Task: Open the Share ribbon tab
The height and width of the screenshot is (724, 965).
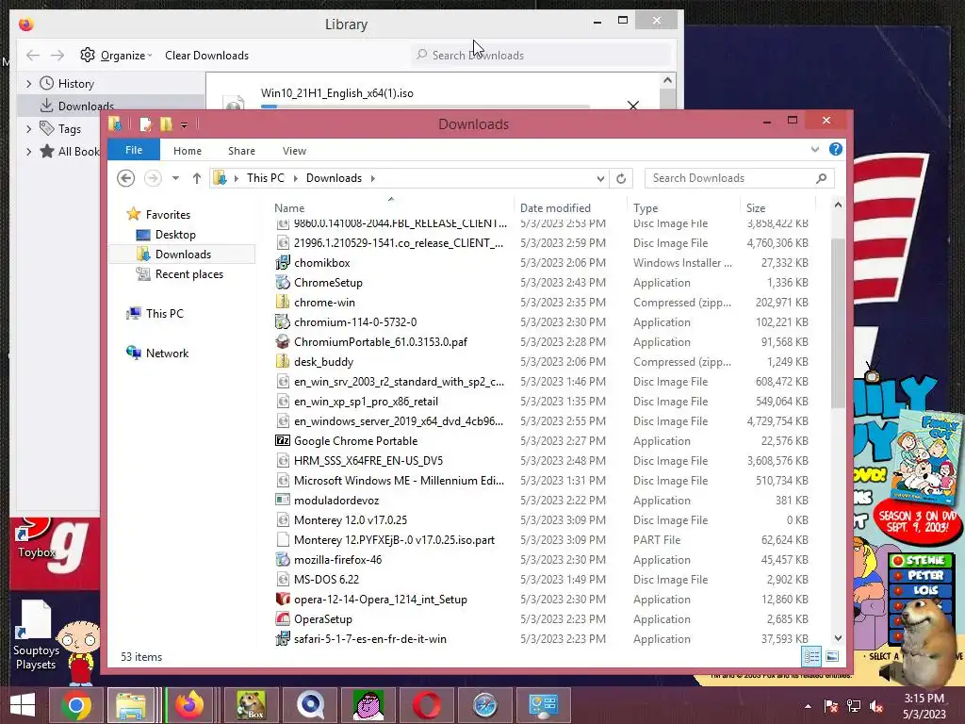Action: pos(241,151)
